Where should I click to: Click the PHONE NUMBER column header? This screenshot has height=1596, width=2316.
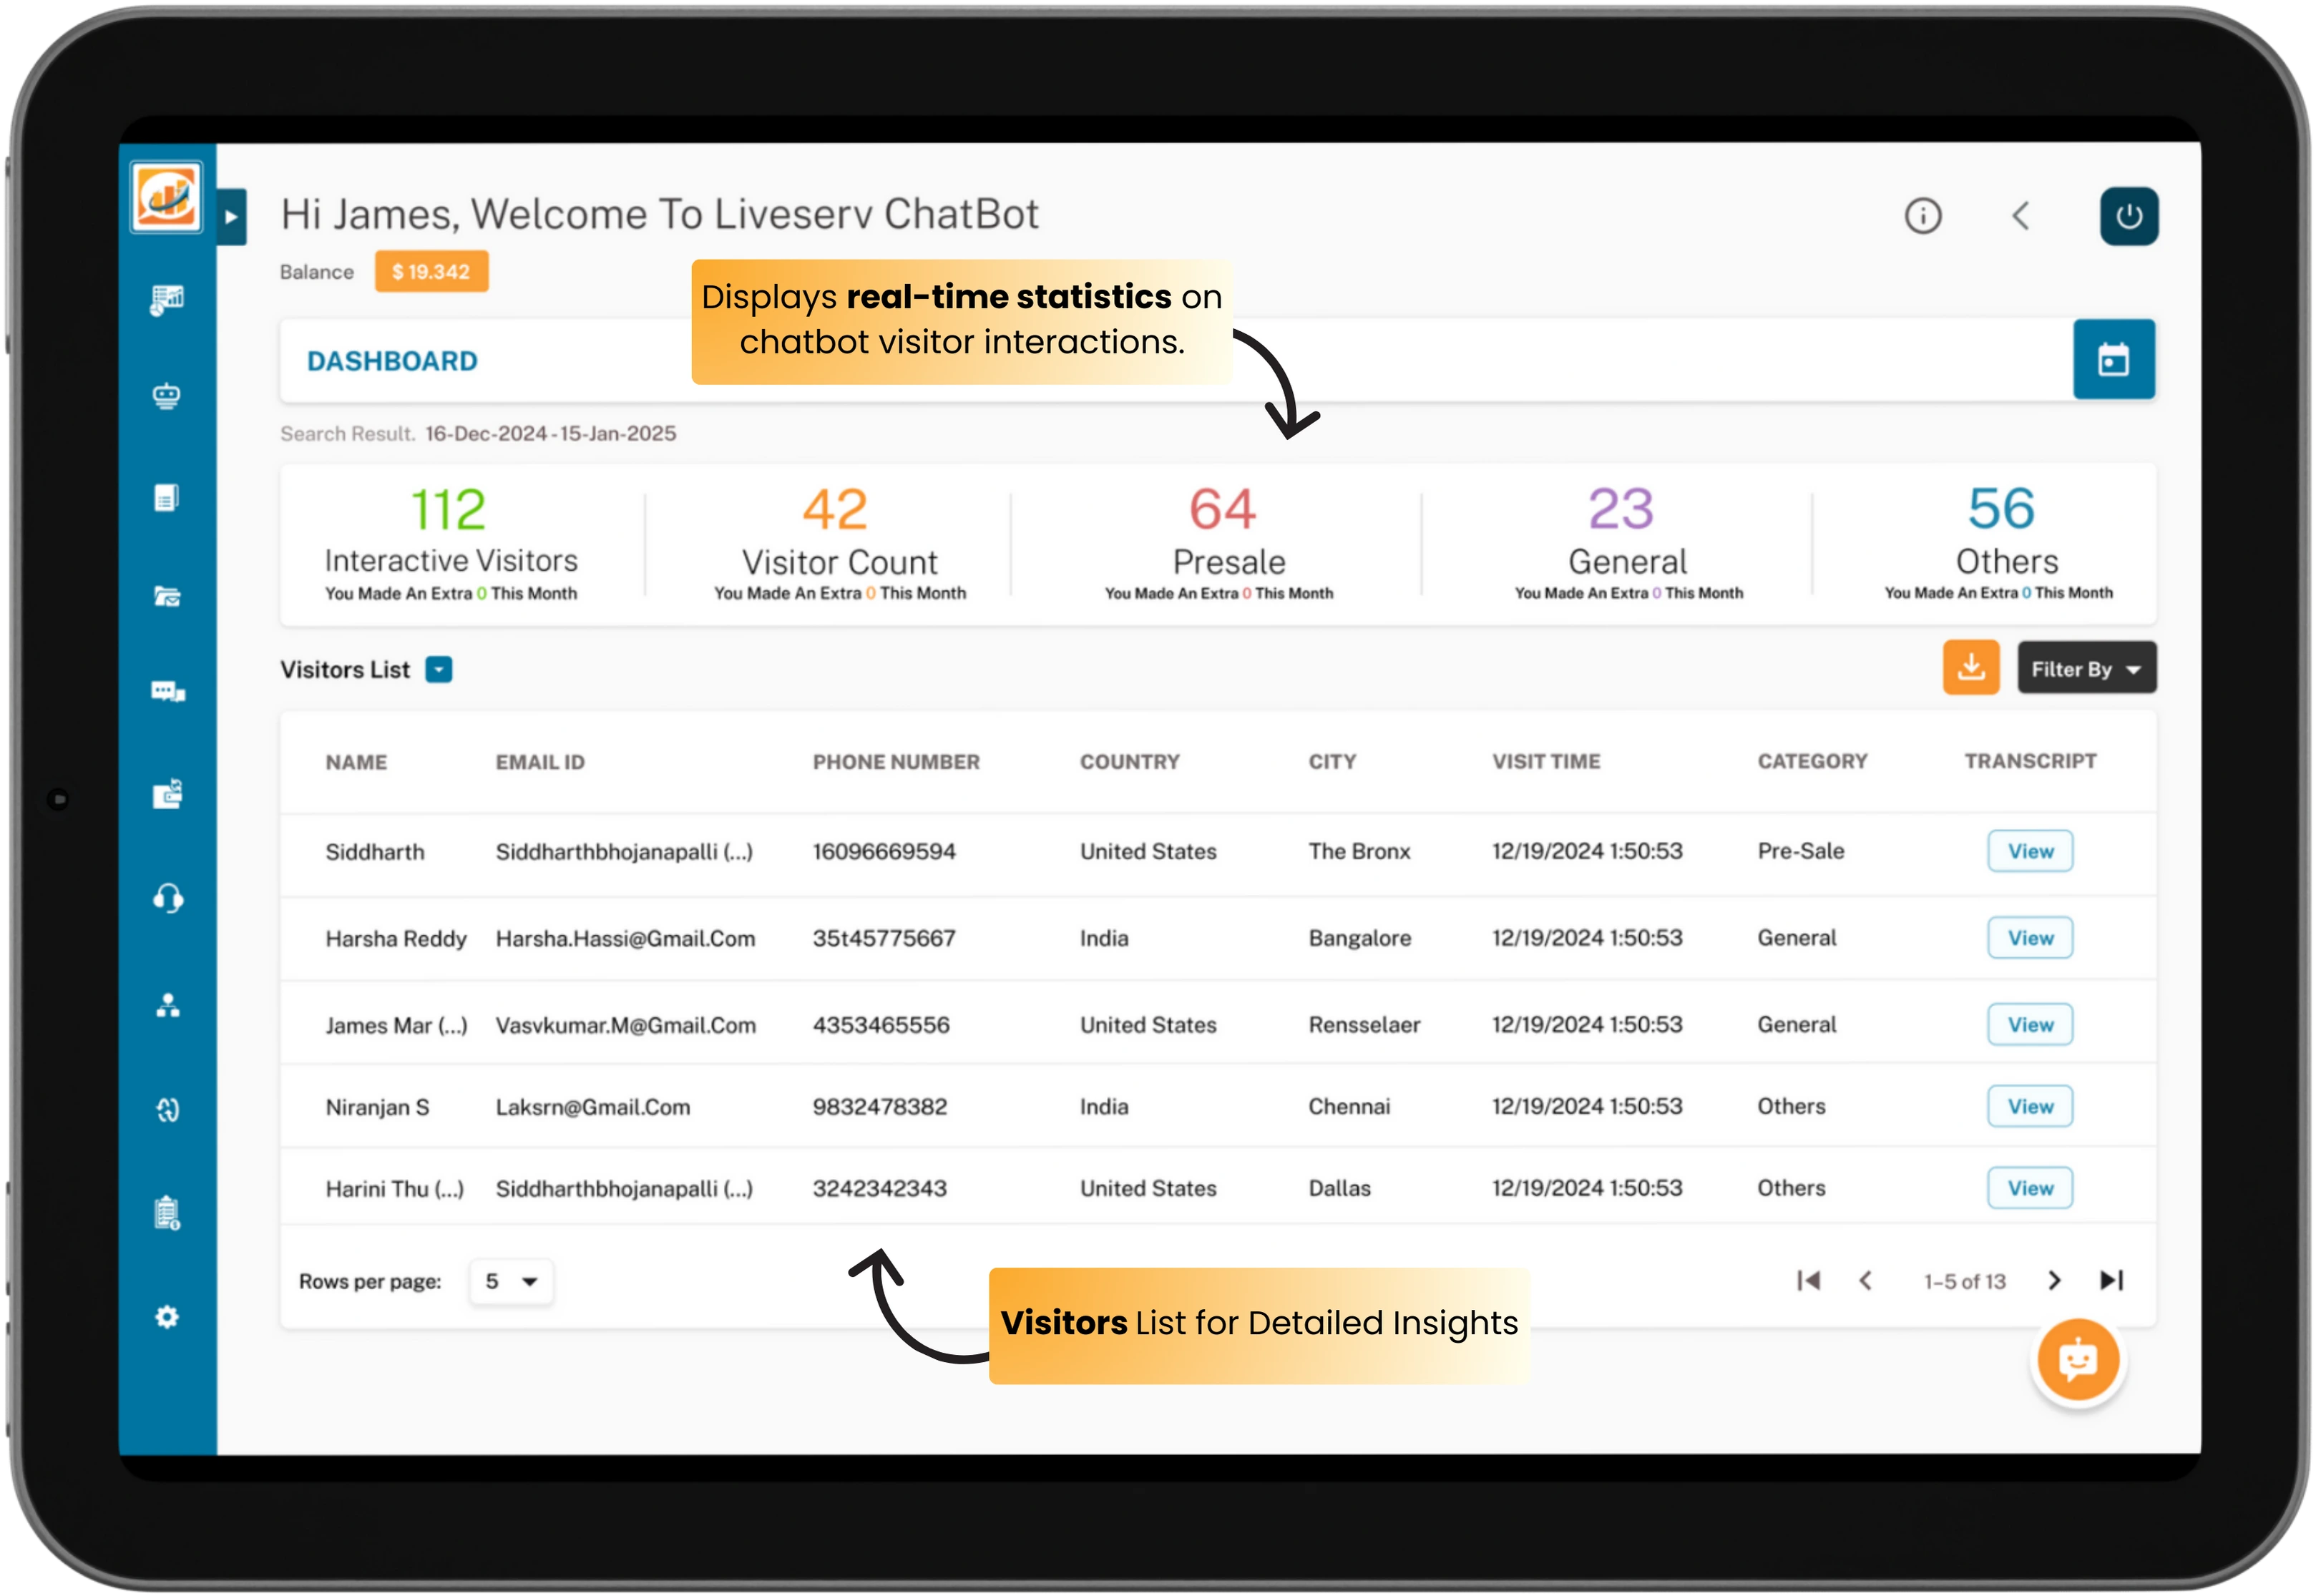896,762
